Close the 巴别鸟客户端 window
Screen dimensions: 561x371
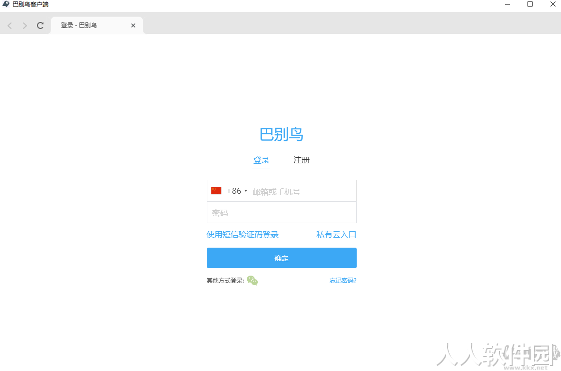pos(553,4)
